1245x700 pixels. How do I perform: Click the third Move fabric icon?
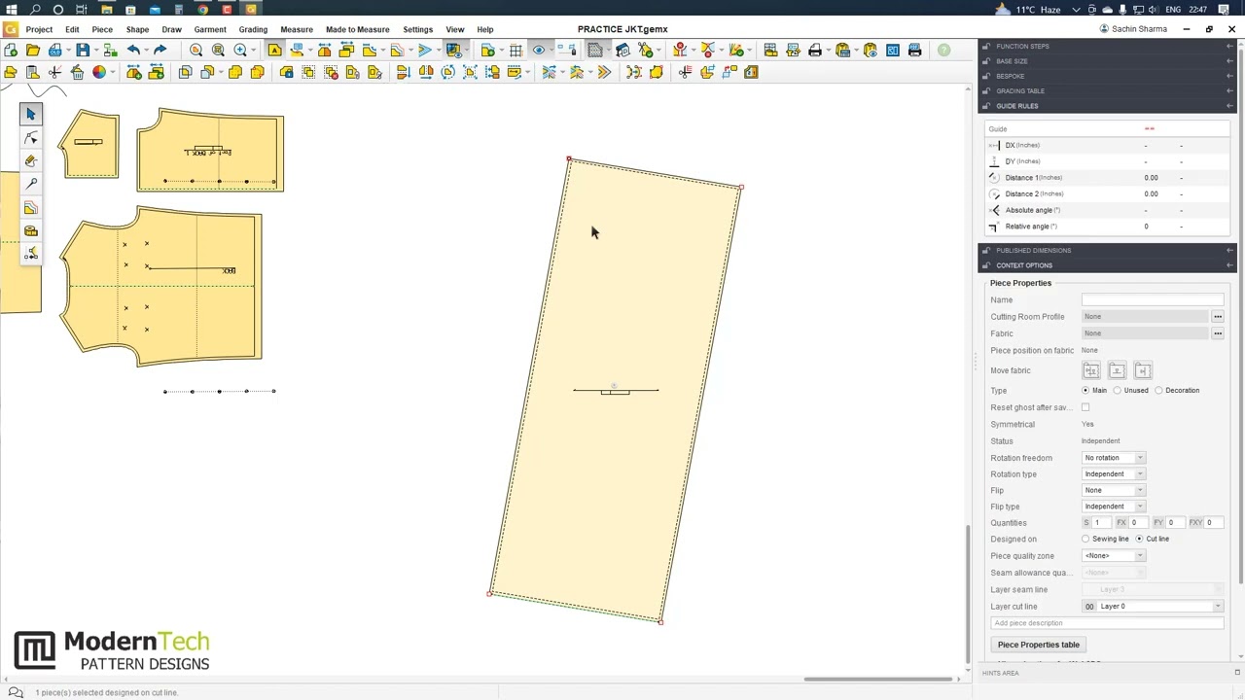[x=1143, y=370]
